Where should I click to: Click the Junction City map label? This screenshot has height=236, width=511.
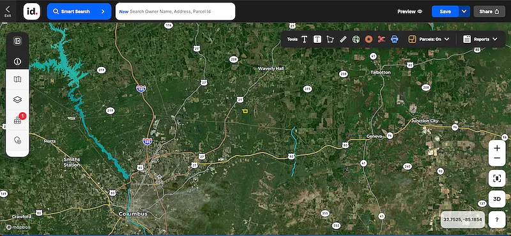425,121
